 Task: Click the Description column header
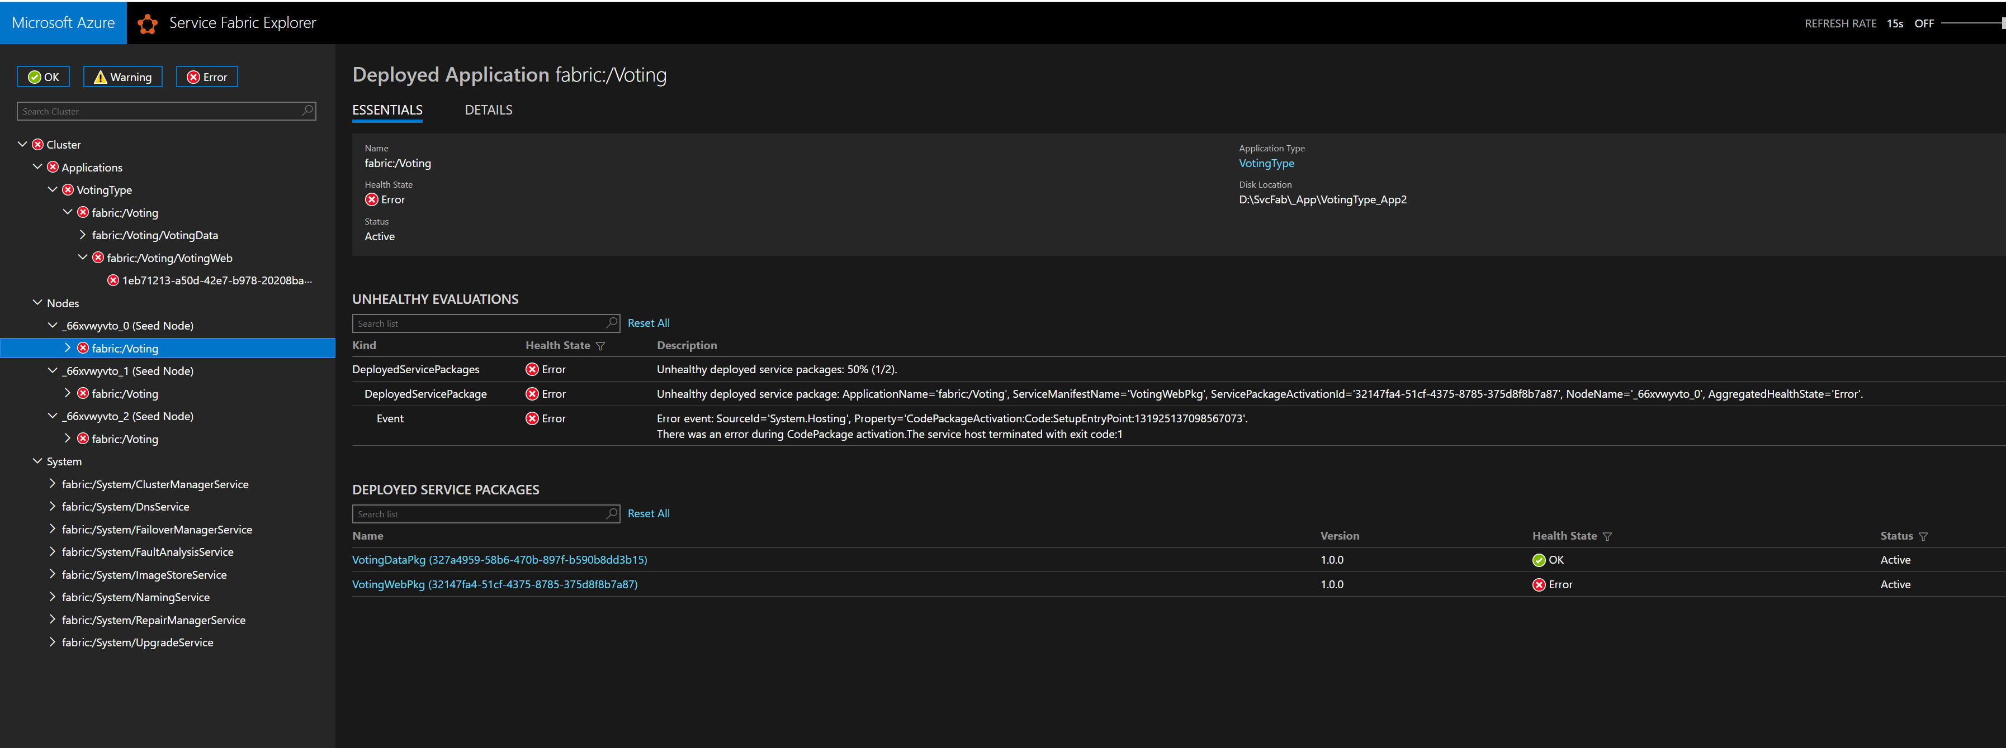point(686,345)
